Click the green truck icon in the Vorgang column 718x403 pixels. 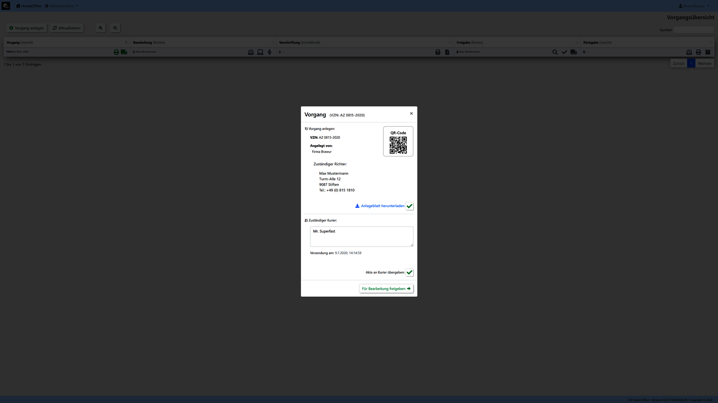(124, 52)
